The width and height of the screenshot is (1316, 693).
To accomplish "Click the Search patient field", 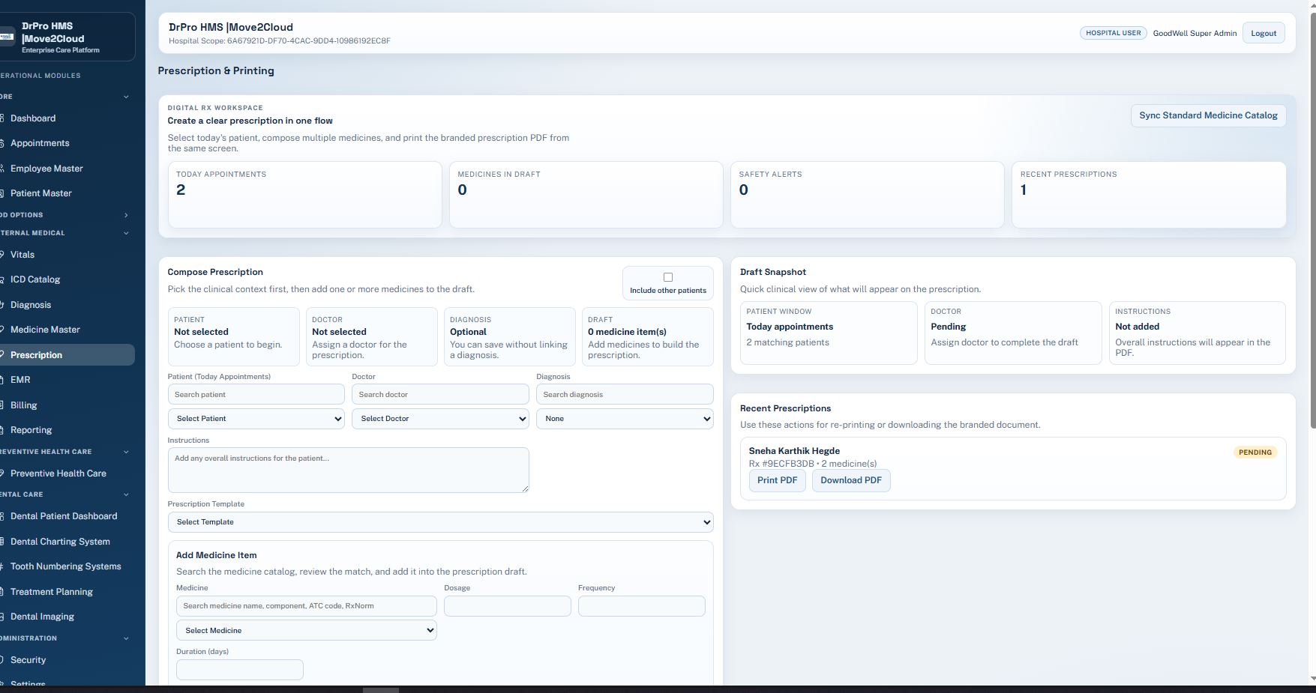I will click(x=256, y=394).
